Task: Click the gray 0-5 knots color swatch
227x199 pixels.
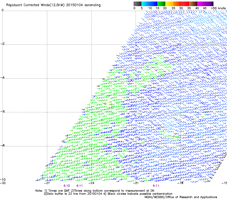Action: click(137, 4)
